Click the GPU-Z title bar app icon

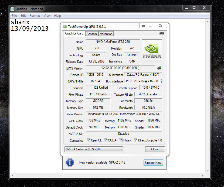pyautogui.click(x=65, y=26)
